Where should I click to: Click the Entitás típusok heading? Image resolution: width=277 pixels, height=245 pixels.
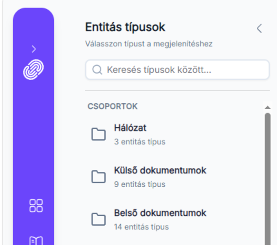coord(125,27)
